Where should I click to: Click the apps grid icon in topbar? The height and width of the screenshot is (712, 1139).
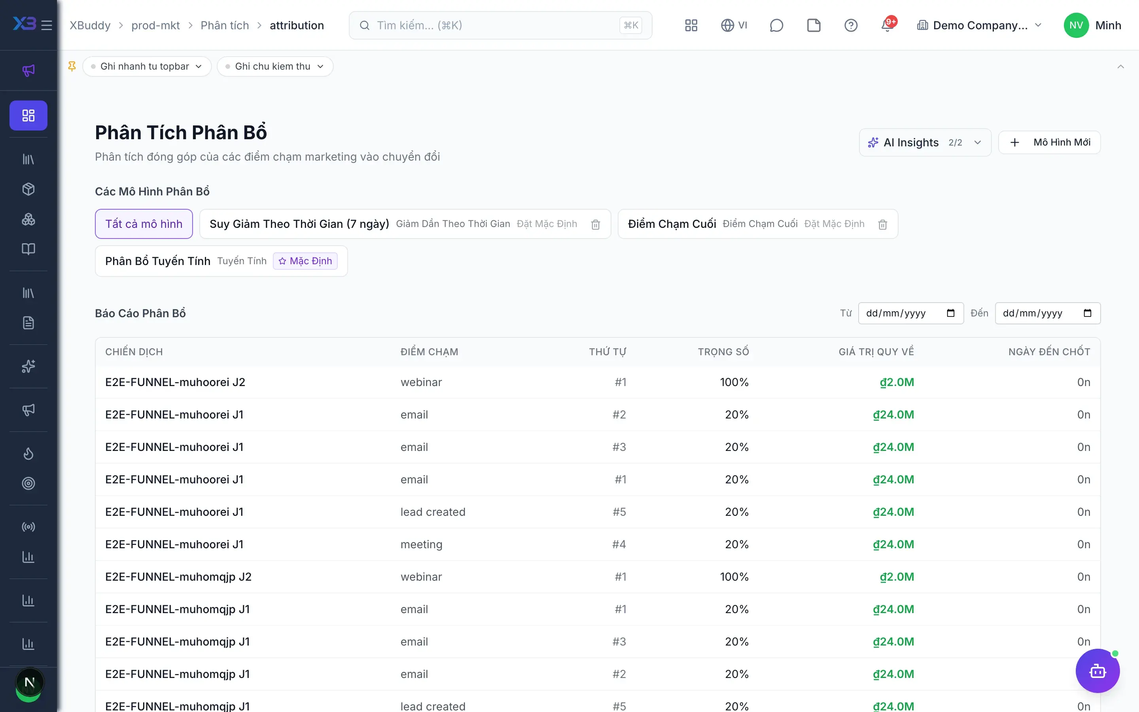pos(691,25)
